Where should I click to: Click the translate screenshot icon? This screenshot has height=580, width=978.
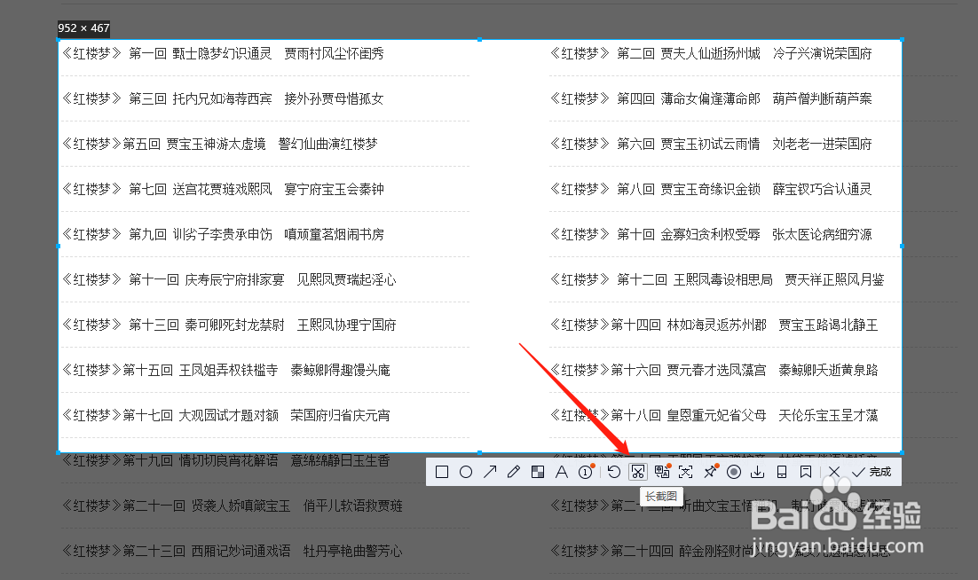coord(662,472)
